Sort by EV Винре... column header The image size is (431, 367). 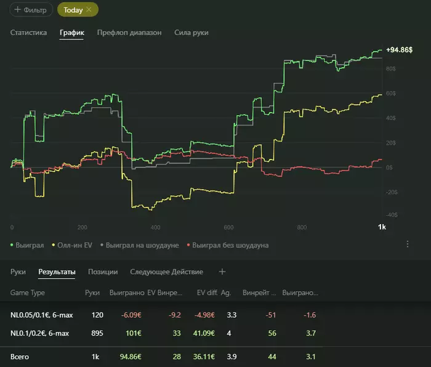point(164,292)
